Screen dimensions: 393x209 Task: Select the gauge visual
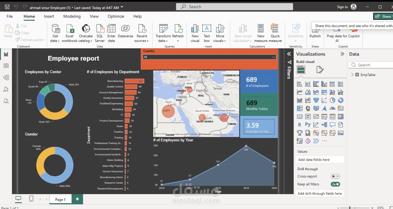click(x=332, y=109)
